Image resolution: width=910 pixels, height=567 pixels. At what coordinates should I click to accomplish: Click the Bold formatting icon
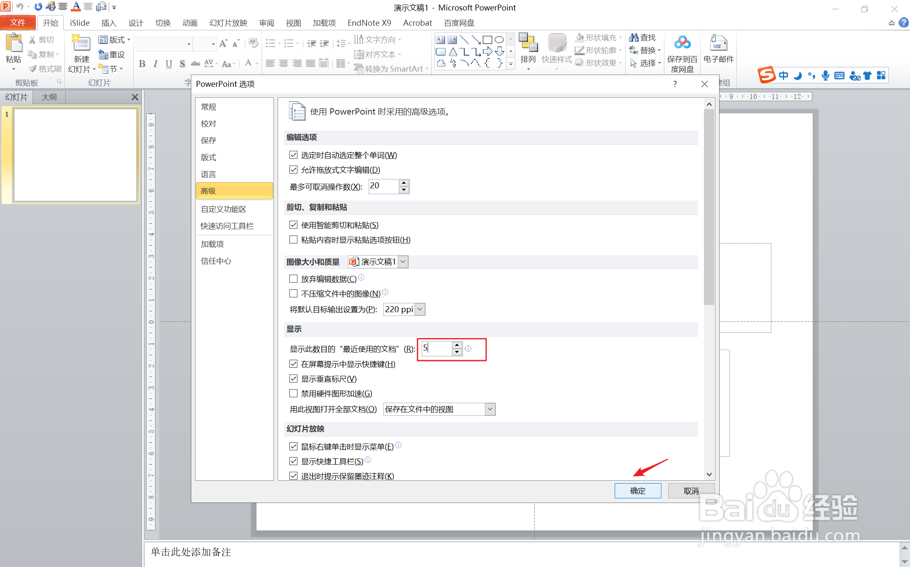(x=142, y=64)
